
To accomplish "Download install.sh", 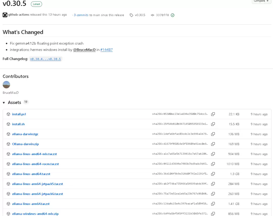I will [18, 124].
